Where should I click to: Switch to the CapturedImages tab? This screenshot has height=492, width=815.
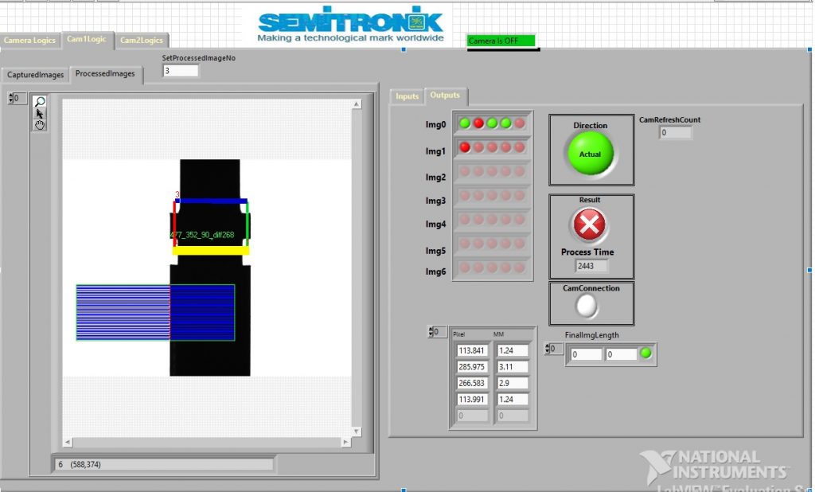pos(35,75)
